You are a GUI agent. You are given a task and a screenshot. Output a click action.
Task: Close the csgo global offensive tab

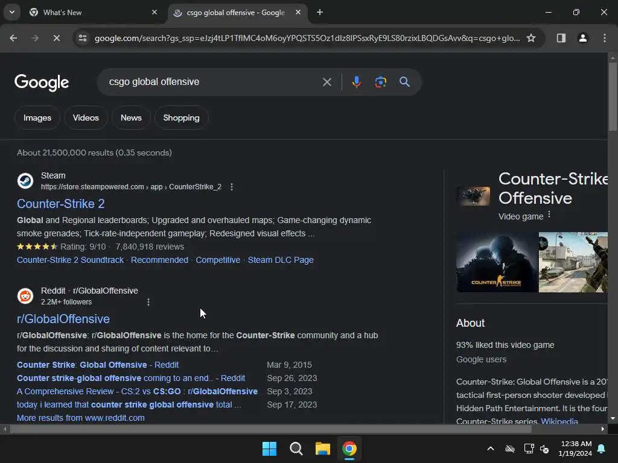[298, 12]
